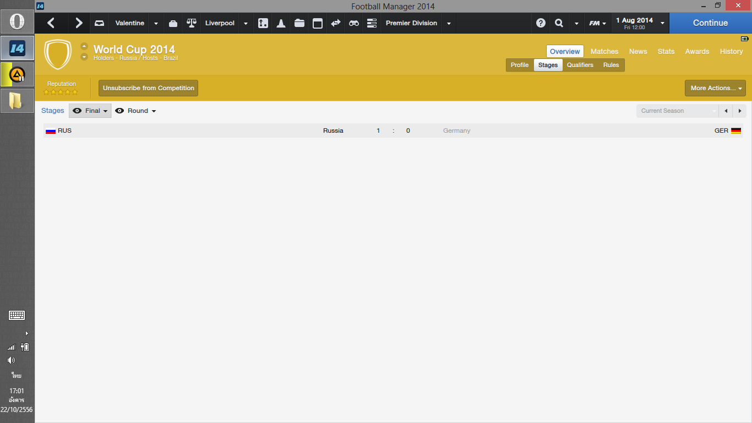The image size is (752, 423).
Task: Switch to the Overview tab
Action: tap(565, 51)
